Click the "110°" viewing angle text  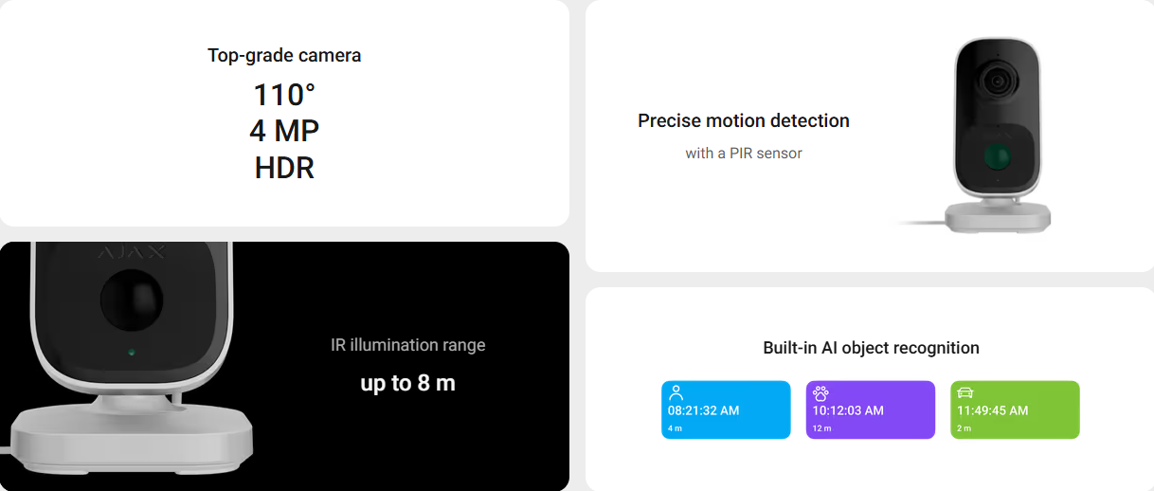284,95
